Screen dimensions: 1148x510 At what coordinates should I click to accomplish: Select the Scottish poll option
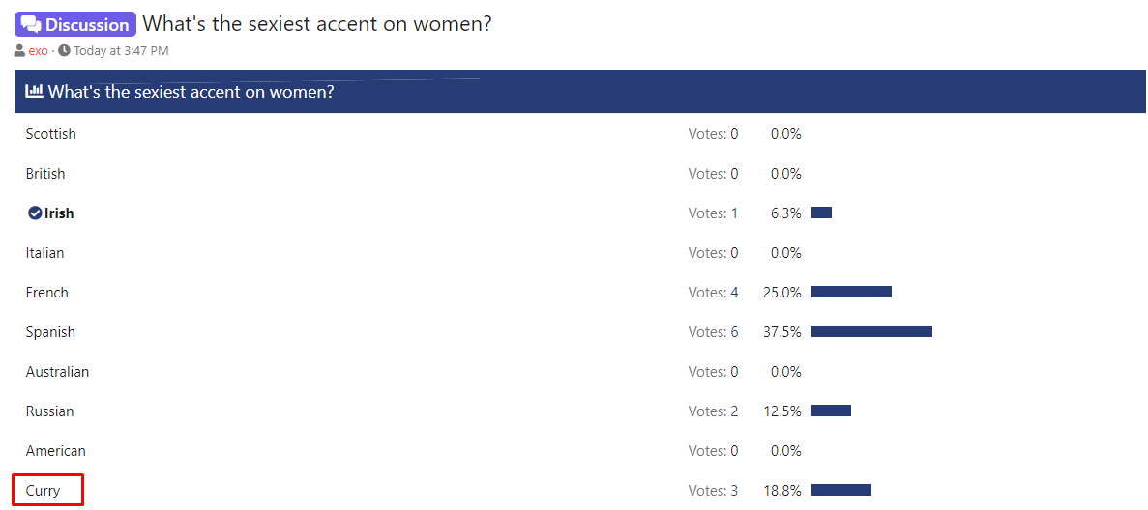(50, 134)
